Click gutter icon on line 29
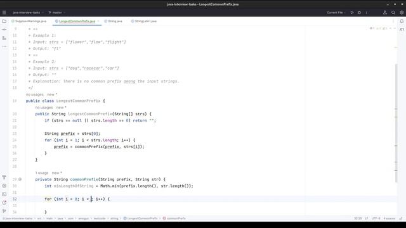Viewport: 406px width, 228px height. (x=20, y=179)
